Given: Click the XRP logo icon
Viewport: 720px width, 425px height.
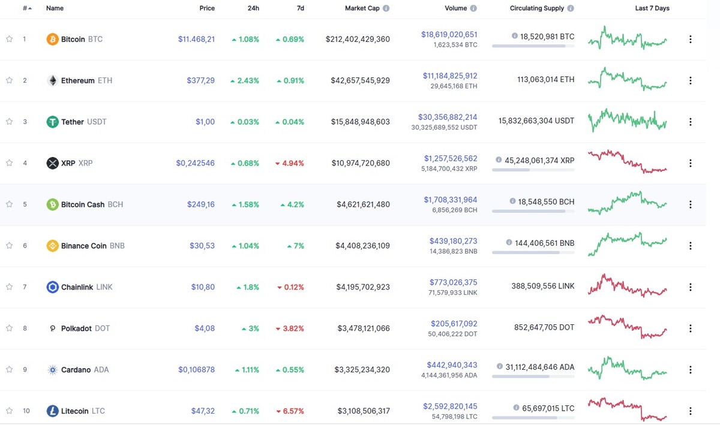Looking at the screenshot, I should tap(53, 163).
